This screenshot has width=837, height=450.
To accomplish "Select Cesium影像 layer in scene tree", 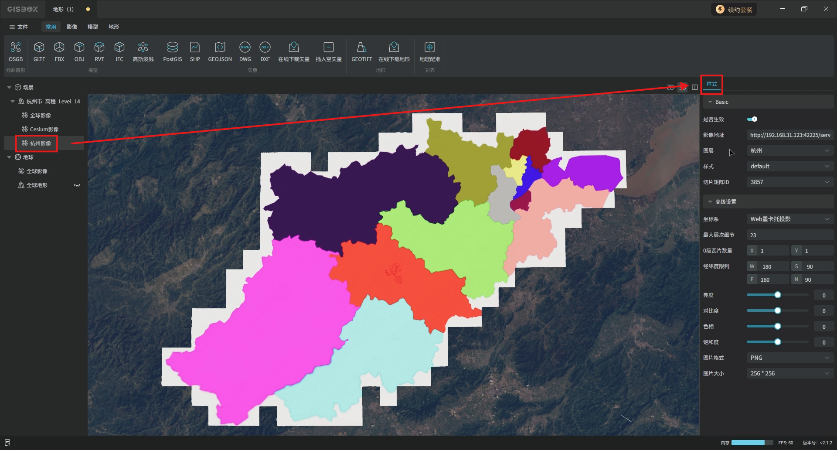I will [44, 130].
